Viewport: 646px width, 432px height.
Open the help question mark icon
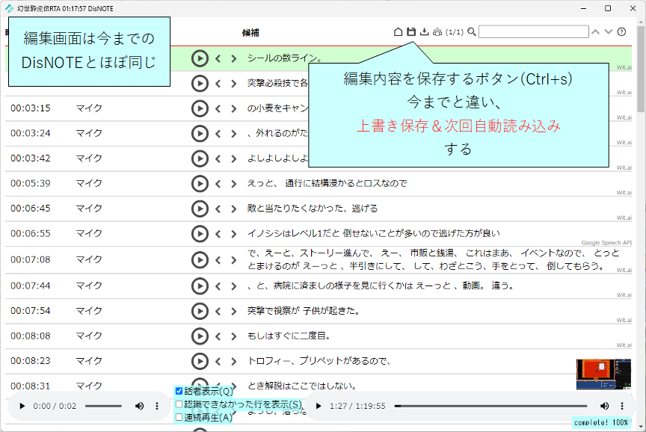point(621,31)
